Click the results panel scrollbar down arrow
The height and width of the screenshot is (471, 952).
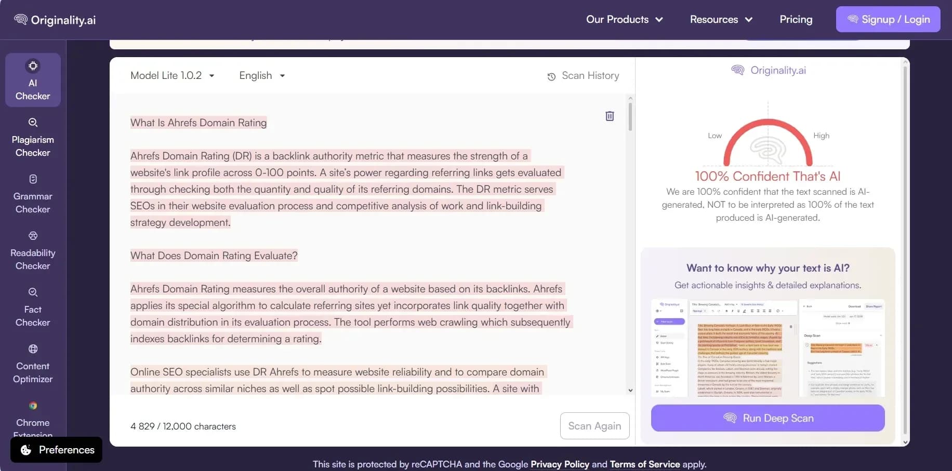point(906,442)
